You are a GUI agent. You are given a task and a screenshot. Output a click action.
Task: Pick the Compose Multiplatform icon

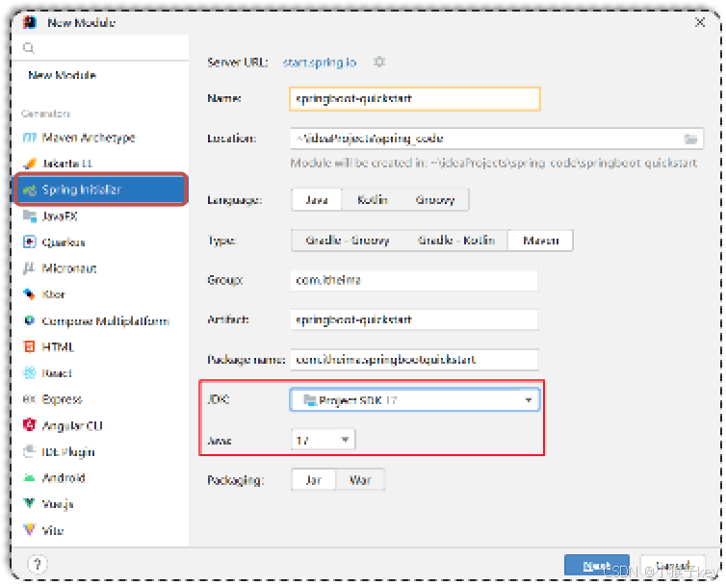point(29,320)
